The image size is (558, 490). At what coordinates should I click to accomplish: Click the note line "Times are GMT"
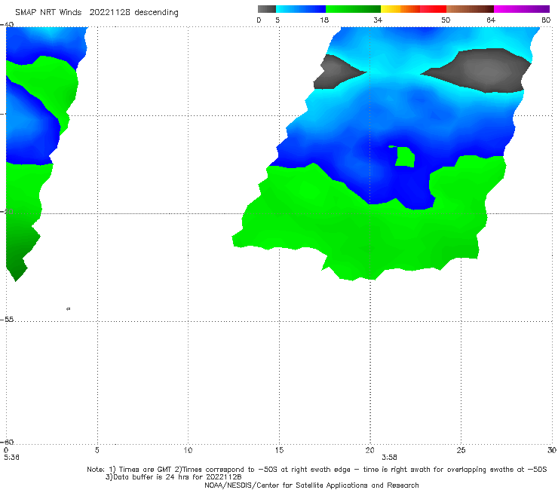(x=146, y=470)
